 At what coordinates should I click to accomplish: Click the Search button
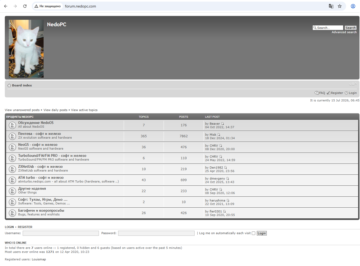pyautogui.click(x=350, y=28)
